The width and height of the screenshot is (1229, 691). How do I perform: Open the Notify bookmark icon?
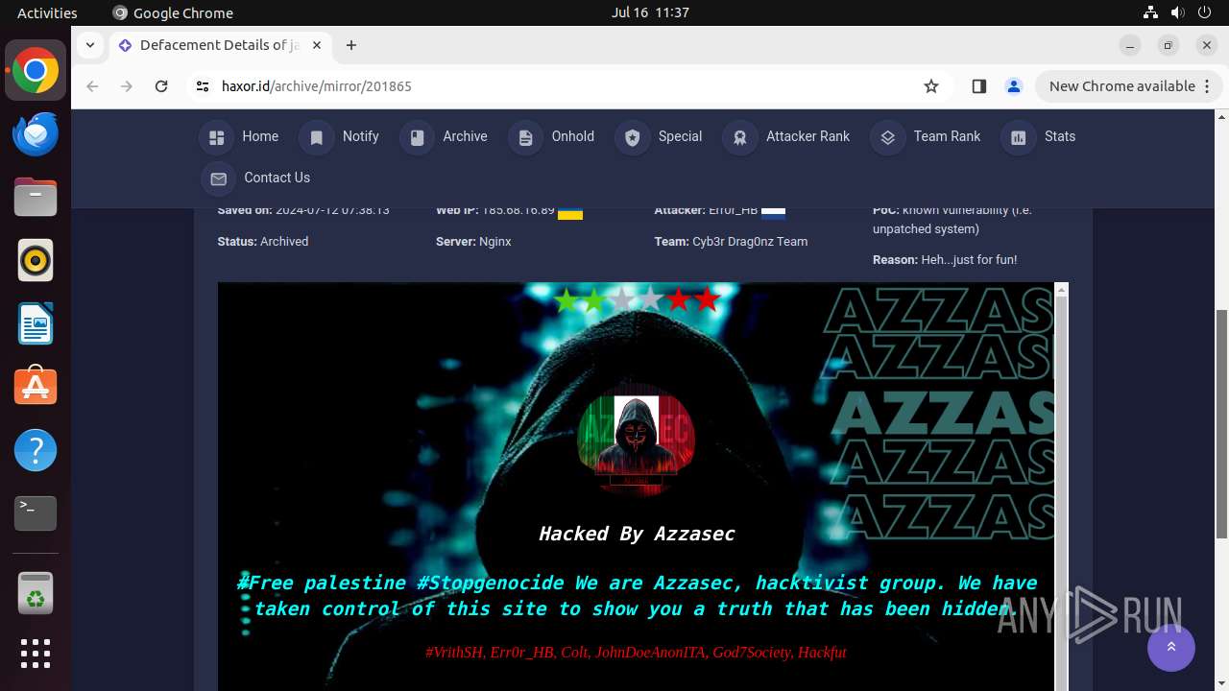pos(317,137)
